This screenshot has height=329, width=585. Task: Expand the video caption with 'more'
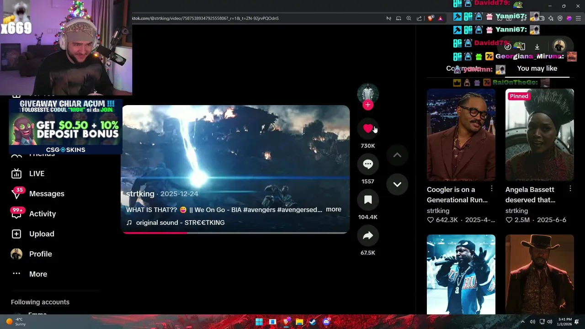pyautogui.click(x=334, y=209)
